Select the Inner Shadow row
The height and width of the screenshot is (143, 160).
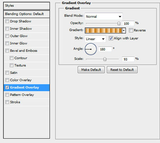pyautogui.click(x=27, y=29)
